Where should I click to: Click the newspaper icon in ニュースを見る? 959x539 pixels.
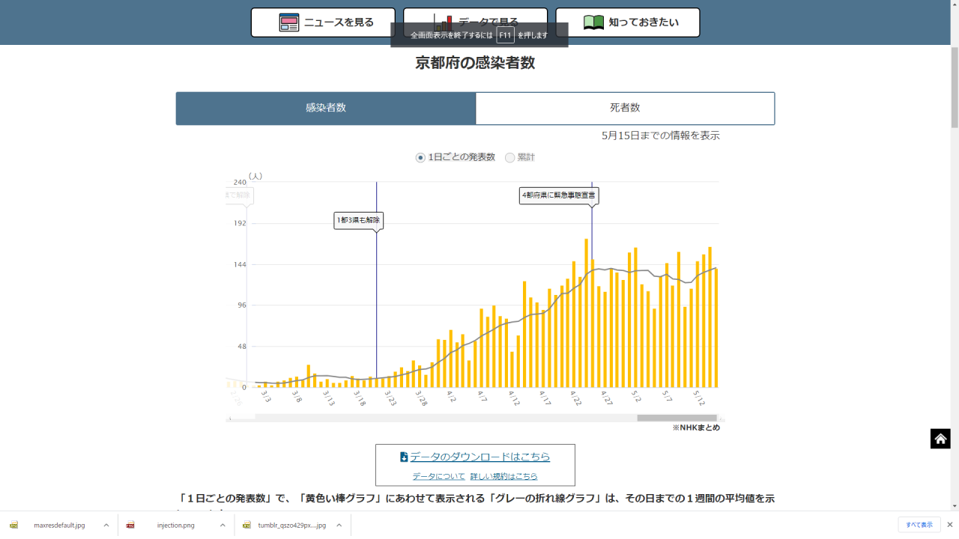coord(289,22)
